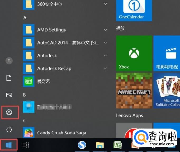Select the Autodesk folder label
Screen dimensions: 180x152
(47, 56)
